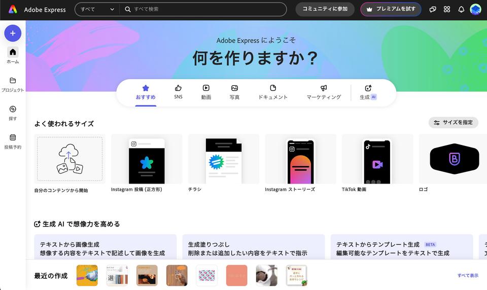The height and width of the screenshot is (290, 487).
Task: Open the apps grid icon
Action: (x=447, y=9)
